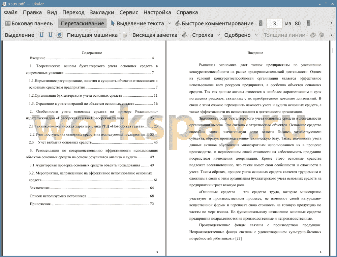
Task: Open the Переход menu
Action: pos(73,12)
